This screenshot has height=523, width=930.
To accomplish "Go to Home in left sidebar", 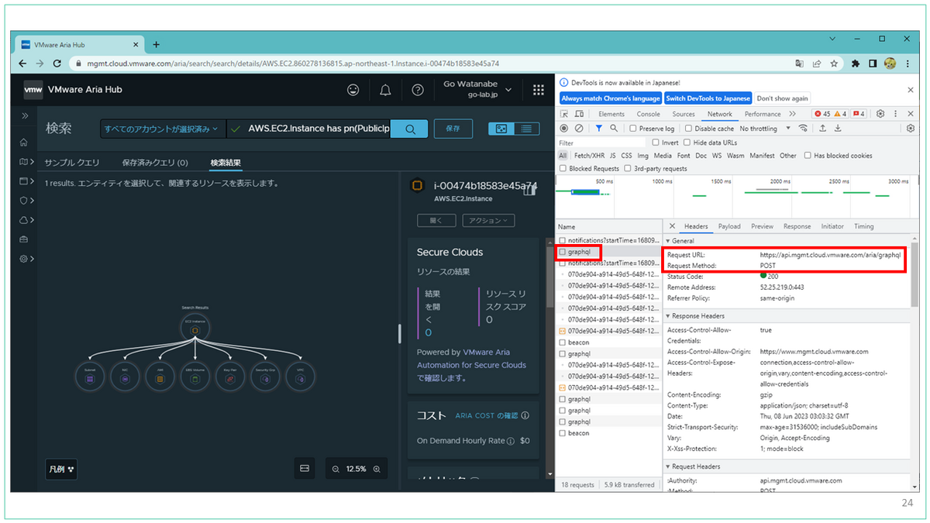I will click(24, 143).
